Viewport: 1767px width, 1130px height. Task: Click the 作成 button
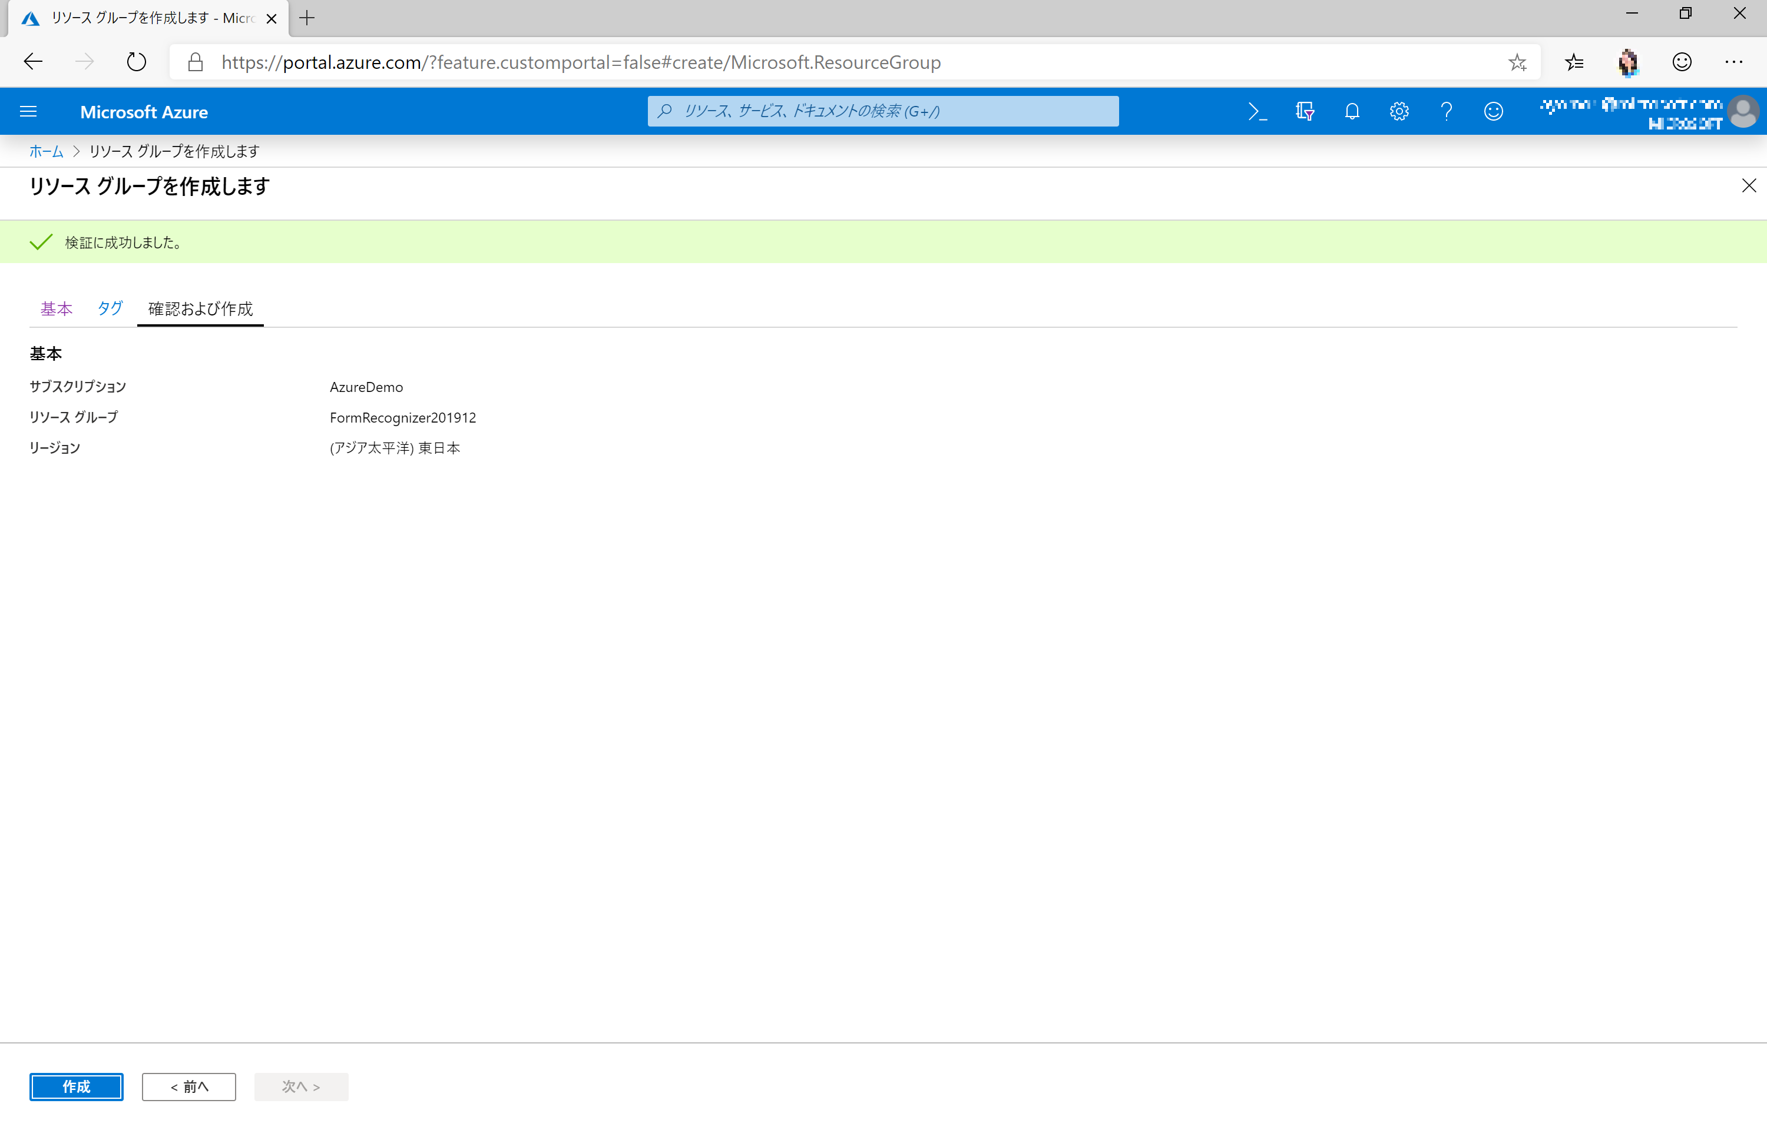77,1086
